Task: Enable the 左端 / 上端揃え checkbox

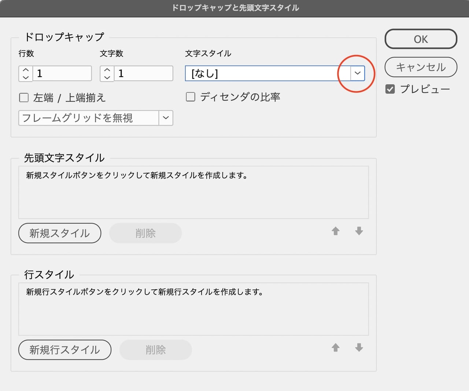Action: 24,98
